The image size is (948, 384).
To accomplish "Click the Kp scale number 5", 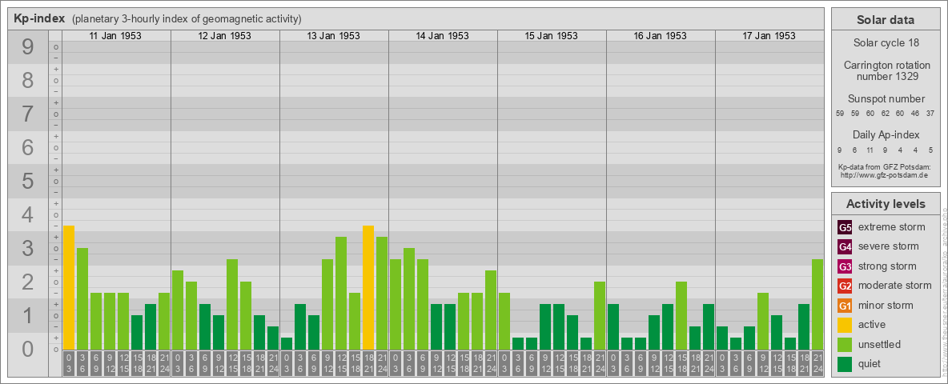I will point(28,181).
